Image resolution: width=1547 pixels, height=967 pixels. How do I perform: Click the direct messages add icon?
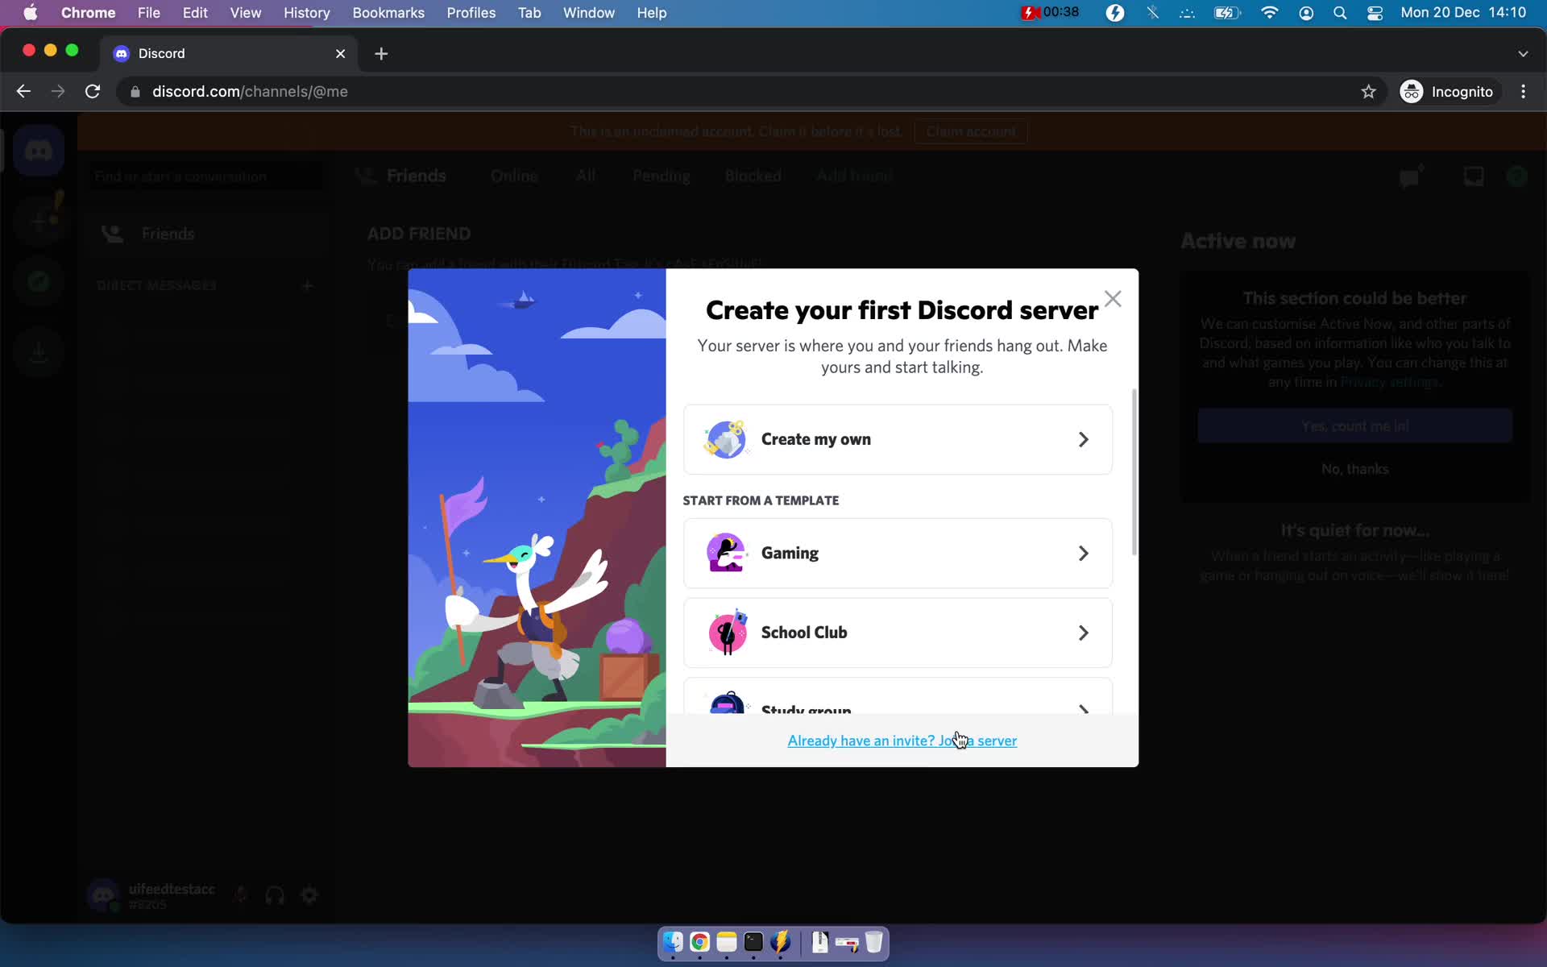pyautogui.click(x=308, y=284)
